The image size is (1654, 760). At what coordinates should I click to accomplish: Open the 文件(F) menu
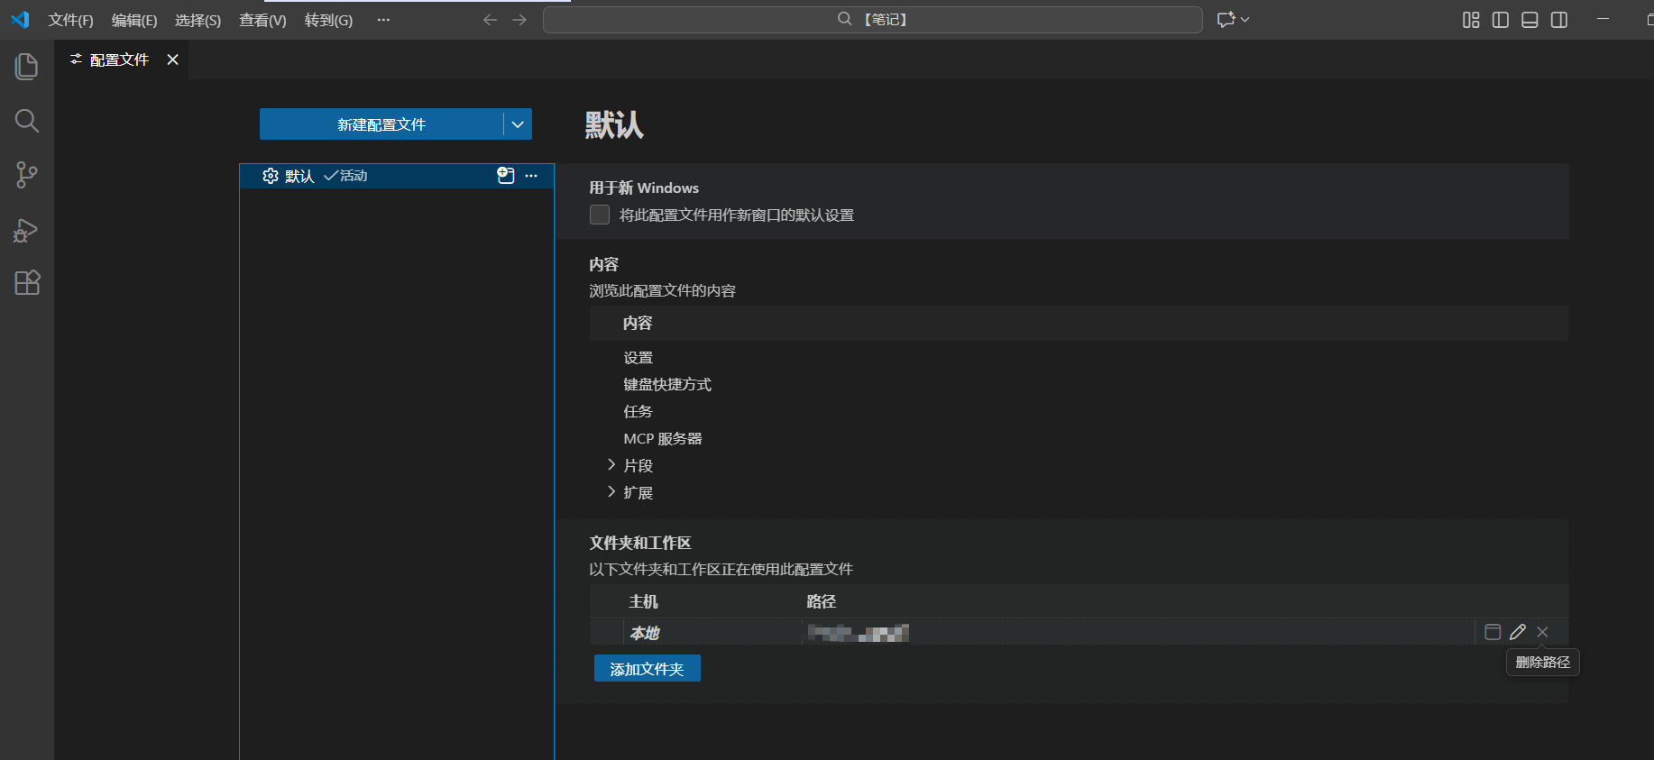tap(70, 20)
